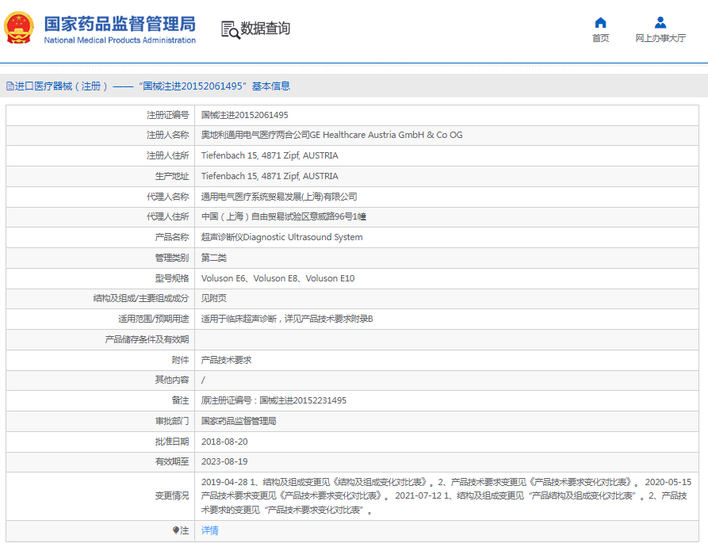
Task: Select 国家药品监督管理局 in the 审批部门 row
Action: (x=239, y=421)
